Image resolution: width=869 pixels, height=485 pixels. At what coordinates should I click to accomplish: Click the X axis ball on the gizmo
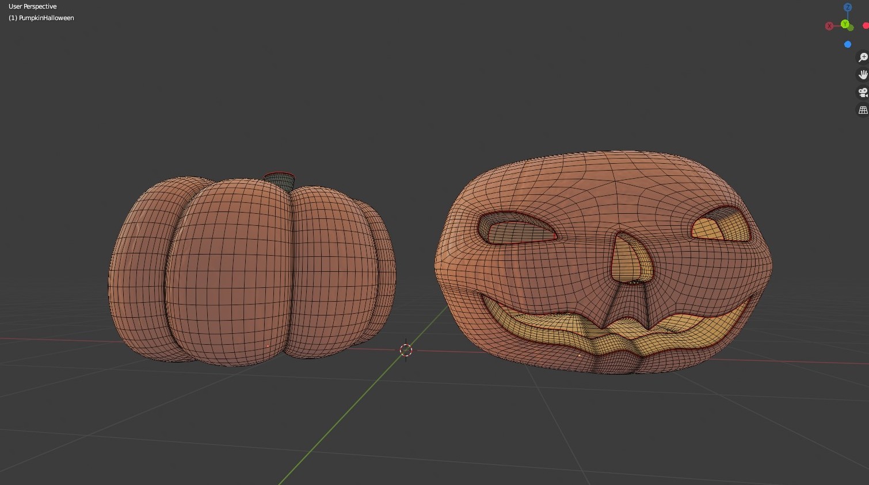(829, 26)
